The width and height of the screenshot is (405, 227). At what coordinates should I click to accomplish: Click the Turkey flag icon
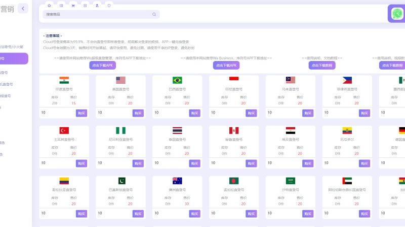64,131
